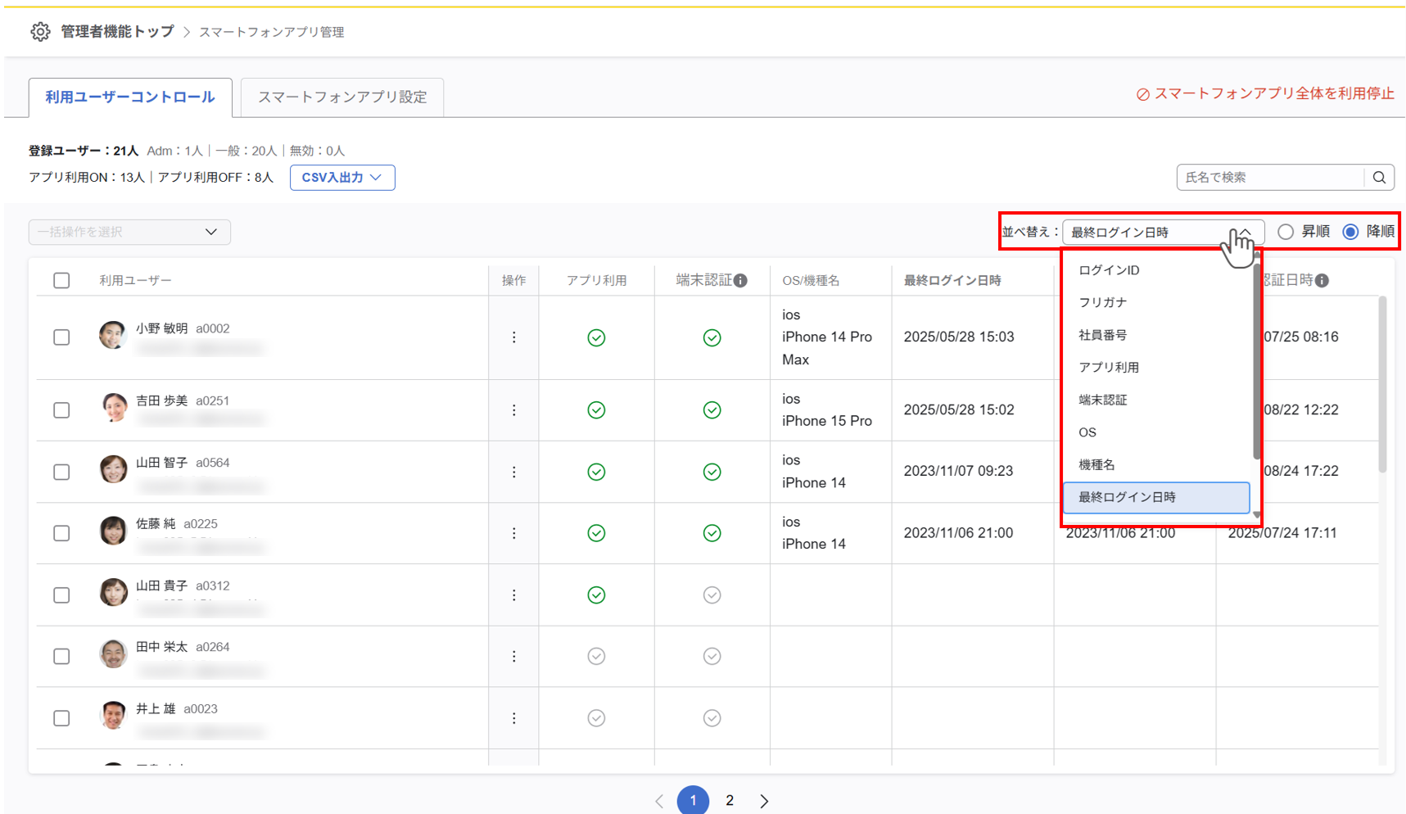Click app usage check icon for 吉田 歩美
Viewport: 1406px width, 814px height.
coord(596,410)
